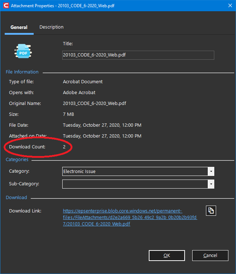Click the Attached on Date value text
This screenshot has width=236, height=274.
102,136
